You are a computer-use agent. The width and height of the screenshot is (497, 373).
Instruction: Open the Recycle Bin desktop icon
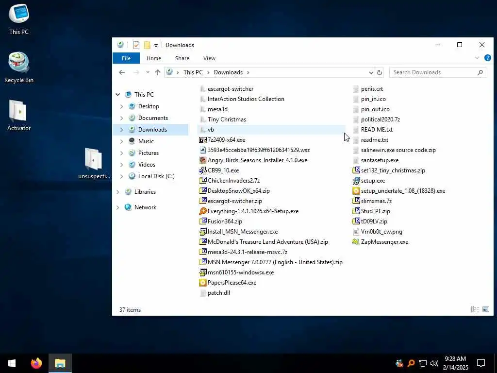[19, 68]
